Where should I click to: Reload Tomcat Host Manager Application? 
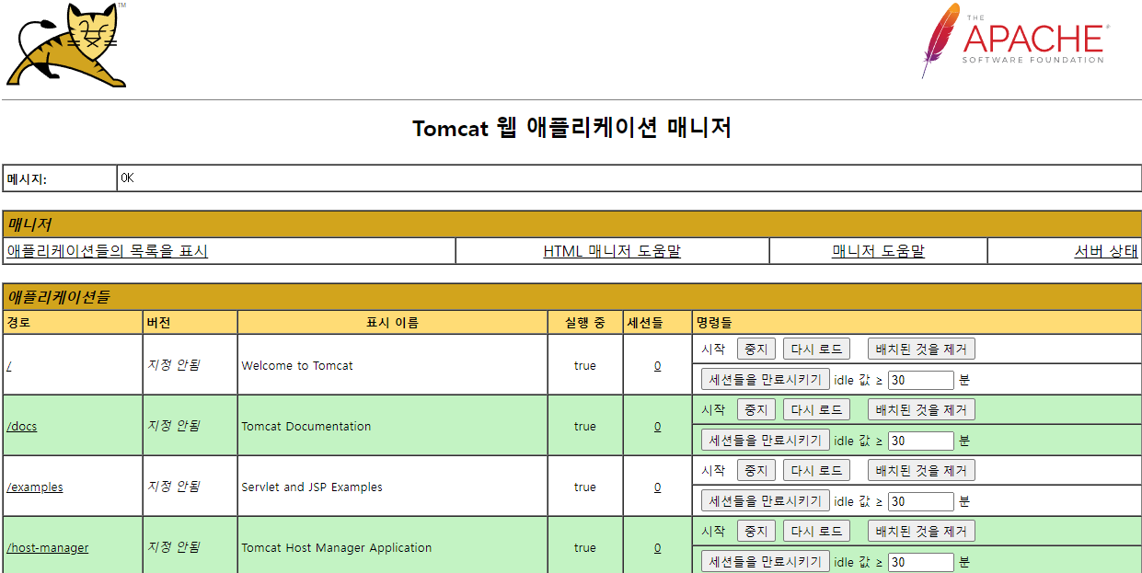816,531
